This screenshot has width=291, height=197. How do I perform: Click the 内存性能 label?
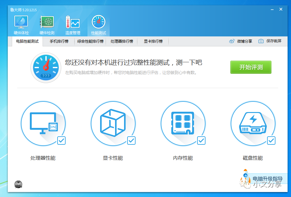tap(183, 158)
